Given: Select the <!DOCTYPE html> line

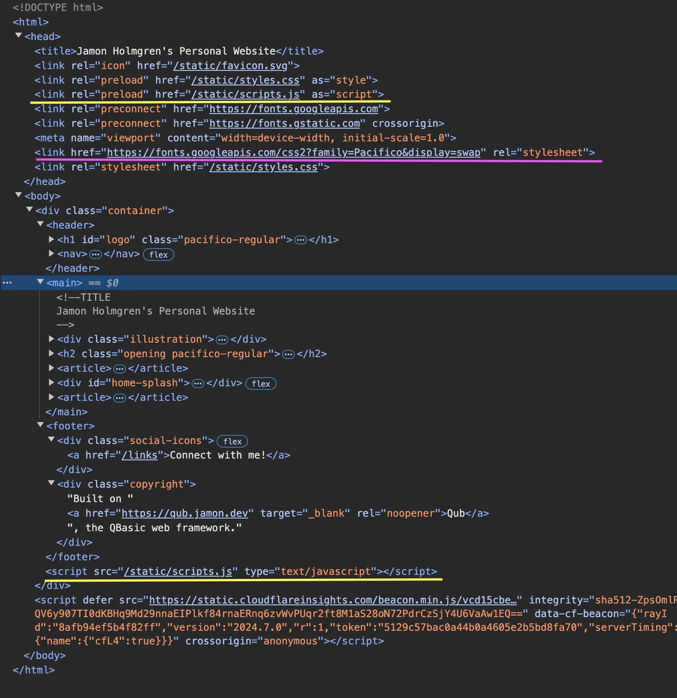Looking at the screenshot, I should coord(58,8).
